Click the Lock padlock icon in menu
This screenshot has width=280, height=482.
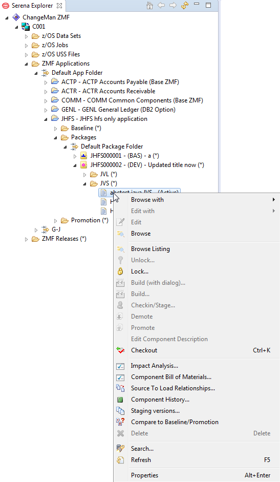120,271
